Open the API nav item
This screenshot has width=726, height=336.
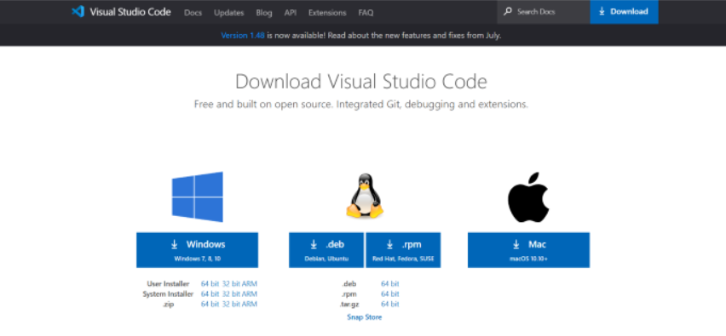pyautogui.click(x=291, y=13)
